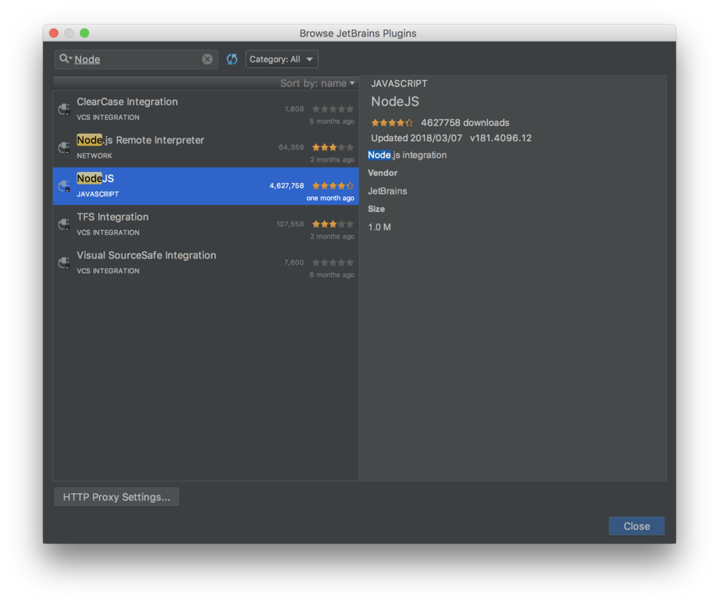Image resolution: width=719 pixels, height=605 pixels.
Task: Click the 1,808 download count
Action: pyautogui.click(x=294, y=109)
